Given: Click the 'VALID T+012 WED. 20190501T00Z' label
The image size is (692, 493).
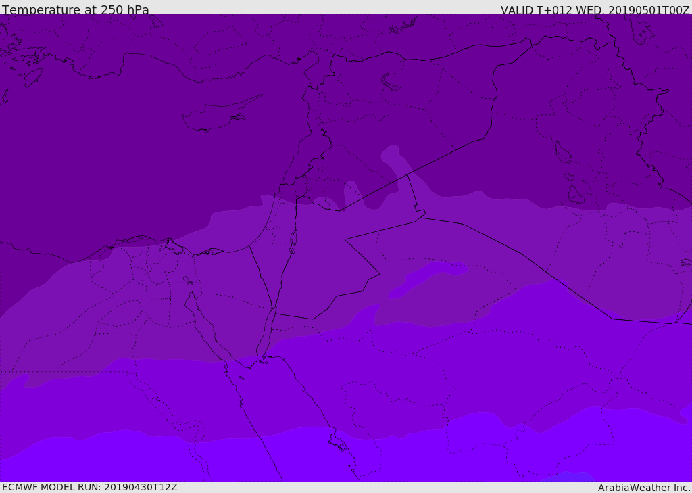Looking at the screenshot, I should pos(595,10).
